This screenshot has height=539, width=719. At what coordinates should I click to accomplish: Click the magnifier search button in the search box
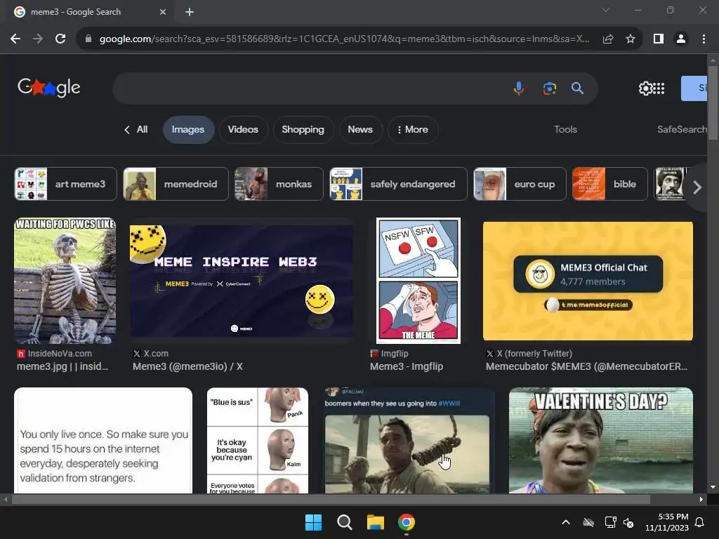pos(577,88)
